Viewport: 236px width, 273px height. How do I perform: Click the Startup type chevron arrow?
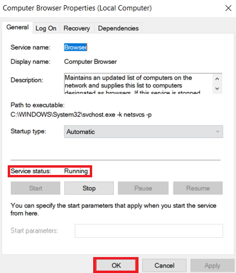(x=218, y=131)
